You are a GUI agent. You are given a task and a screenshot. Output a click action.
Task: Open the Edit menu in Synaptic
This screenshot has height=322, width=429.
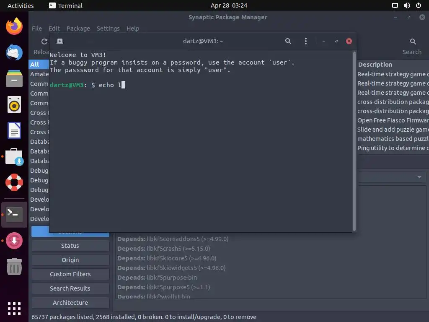(x=54, y=29)
